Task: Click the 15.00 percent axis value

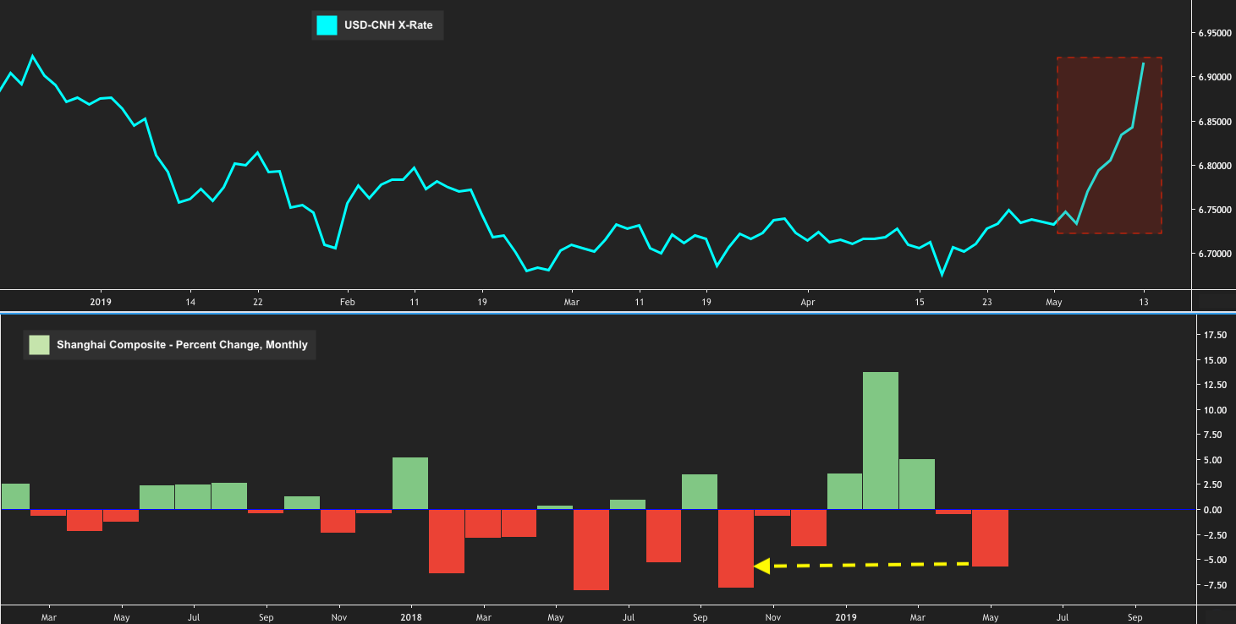Action: 1215,360
